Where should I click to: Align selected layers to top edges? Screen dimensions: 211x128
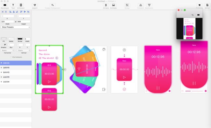pos(21,12)
